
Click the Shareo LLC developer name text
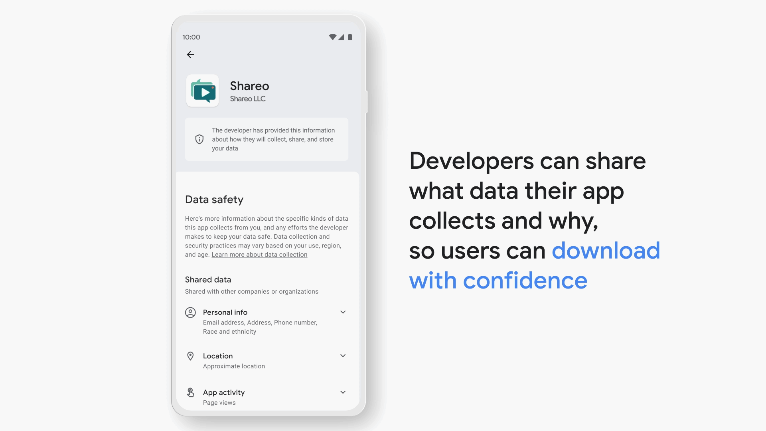(x=247, y=99)
